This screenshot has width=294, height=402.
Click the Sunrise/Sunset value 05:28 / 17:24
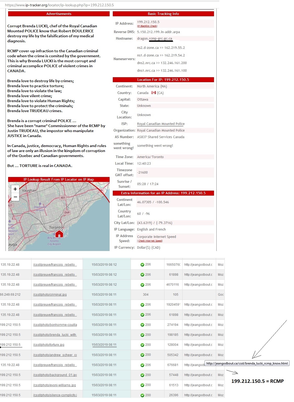pyautogui.click(x=148, y=184)
